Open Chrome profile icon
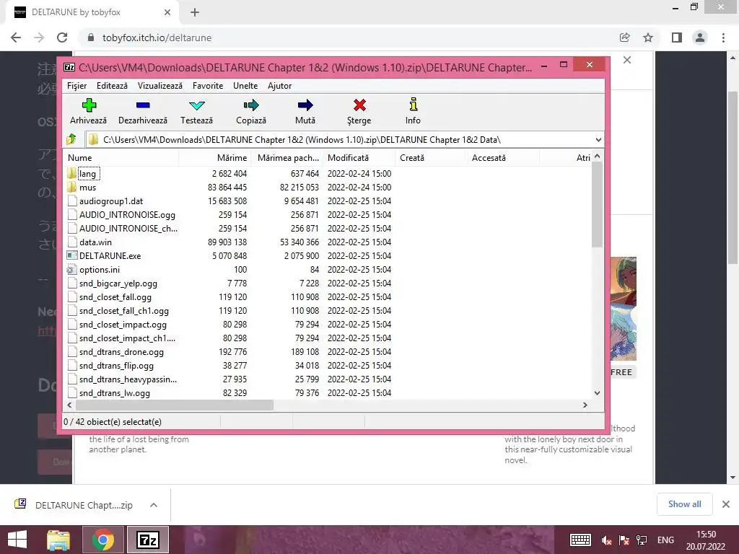The width and height of the screenshot is (739, 554). 700,38
